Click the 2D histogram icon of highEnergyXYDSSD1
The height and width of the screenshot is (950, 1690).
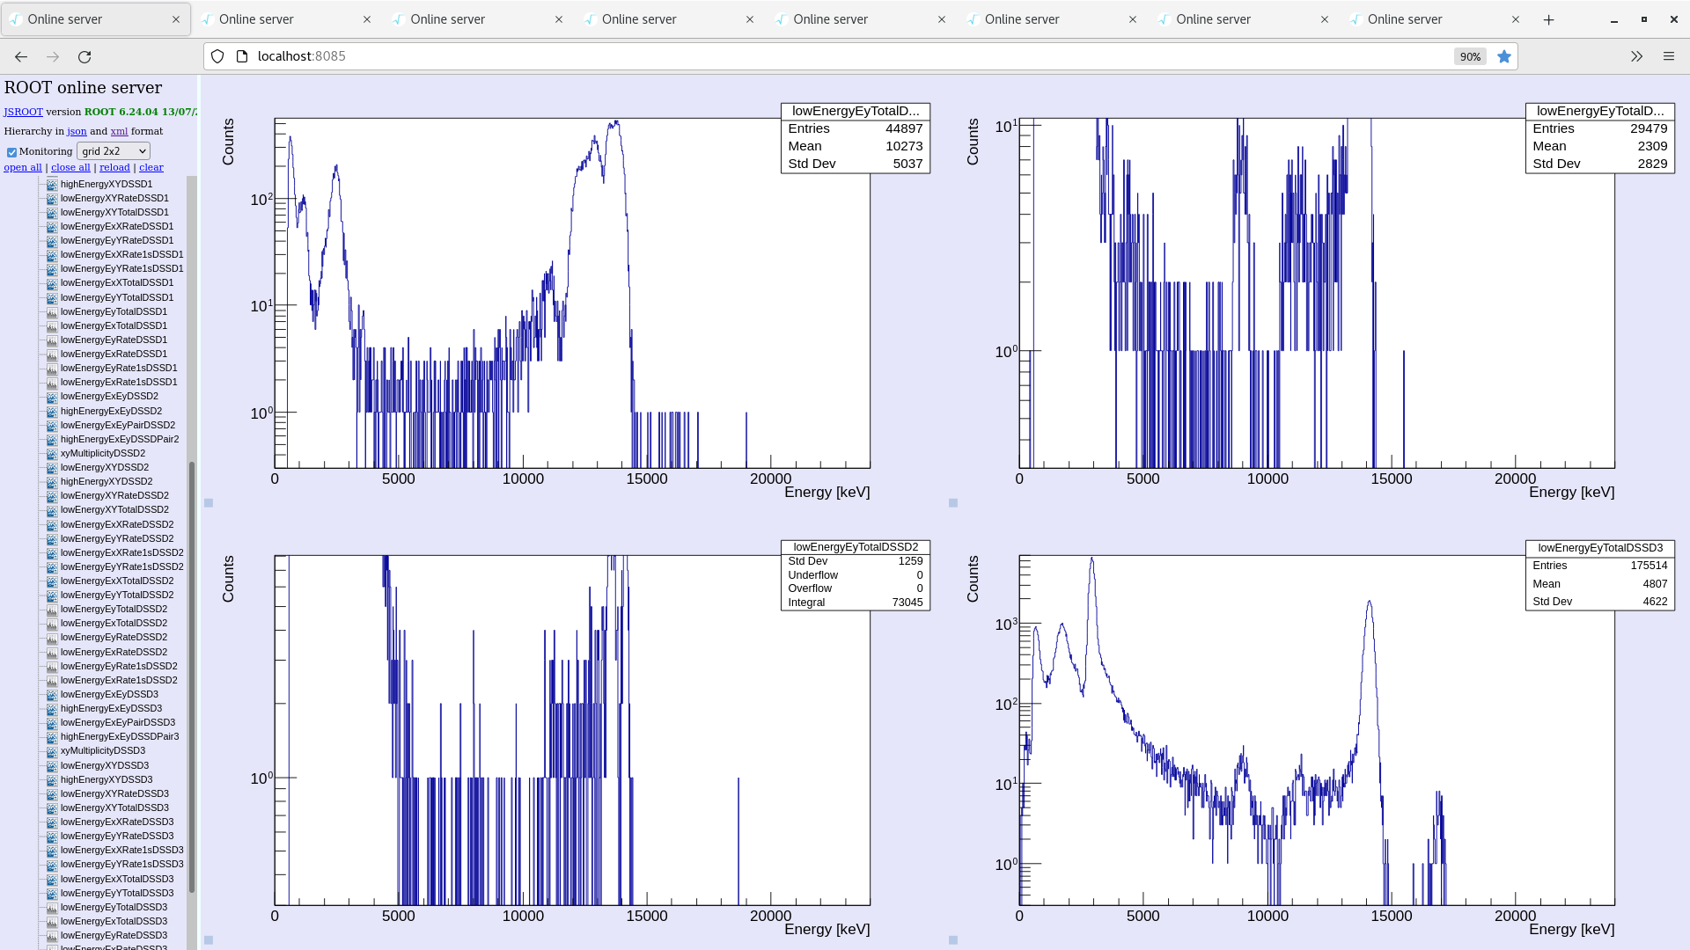pyautogui.click(x=52, y=185)
